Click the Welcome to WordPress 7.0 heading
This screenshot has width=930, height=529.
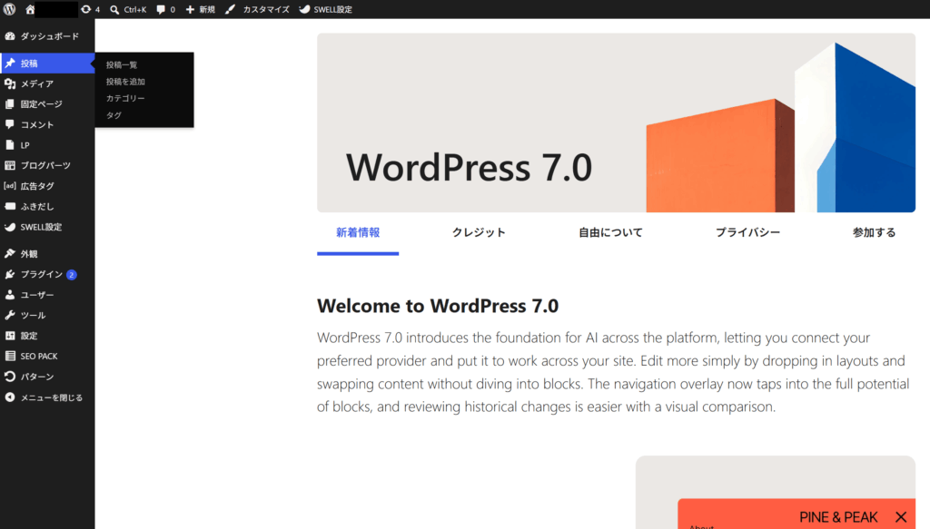coord(438,306)
